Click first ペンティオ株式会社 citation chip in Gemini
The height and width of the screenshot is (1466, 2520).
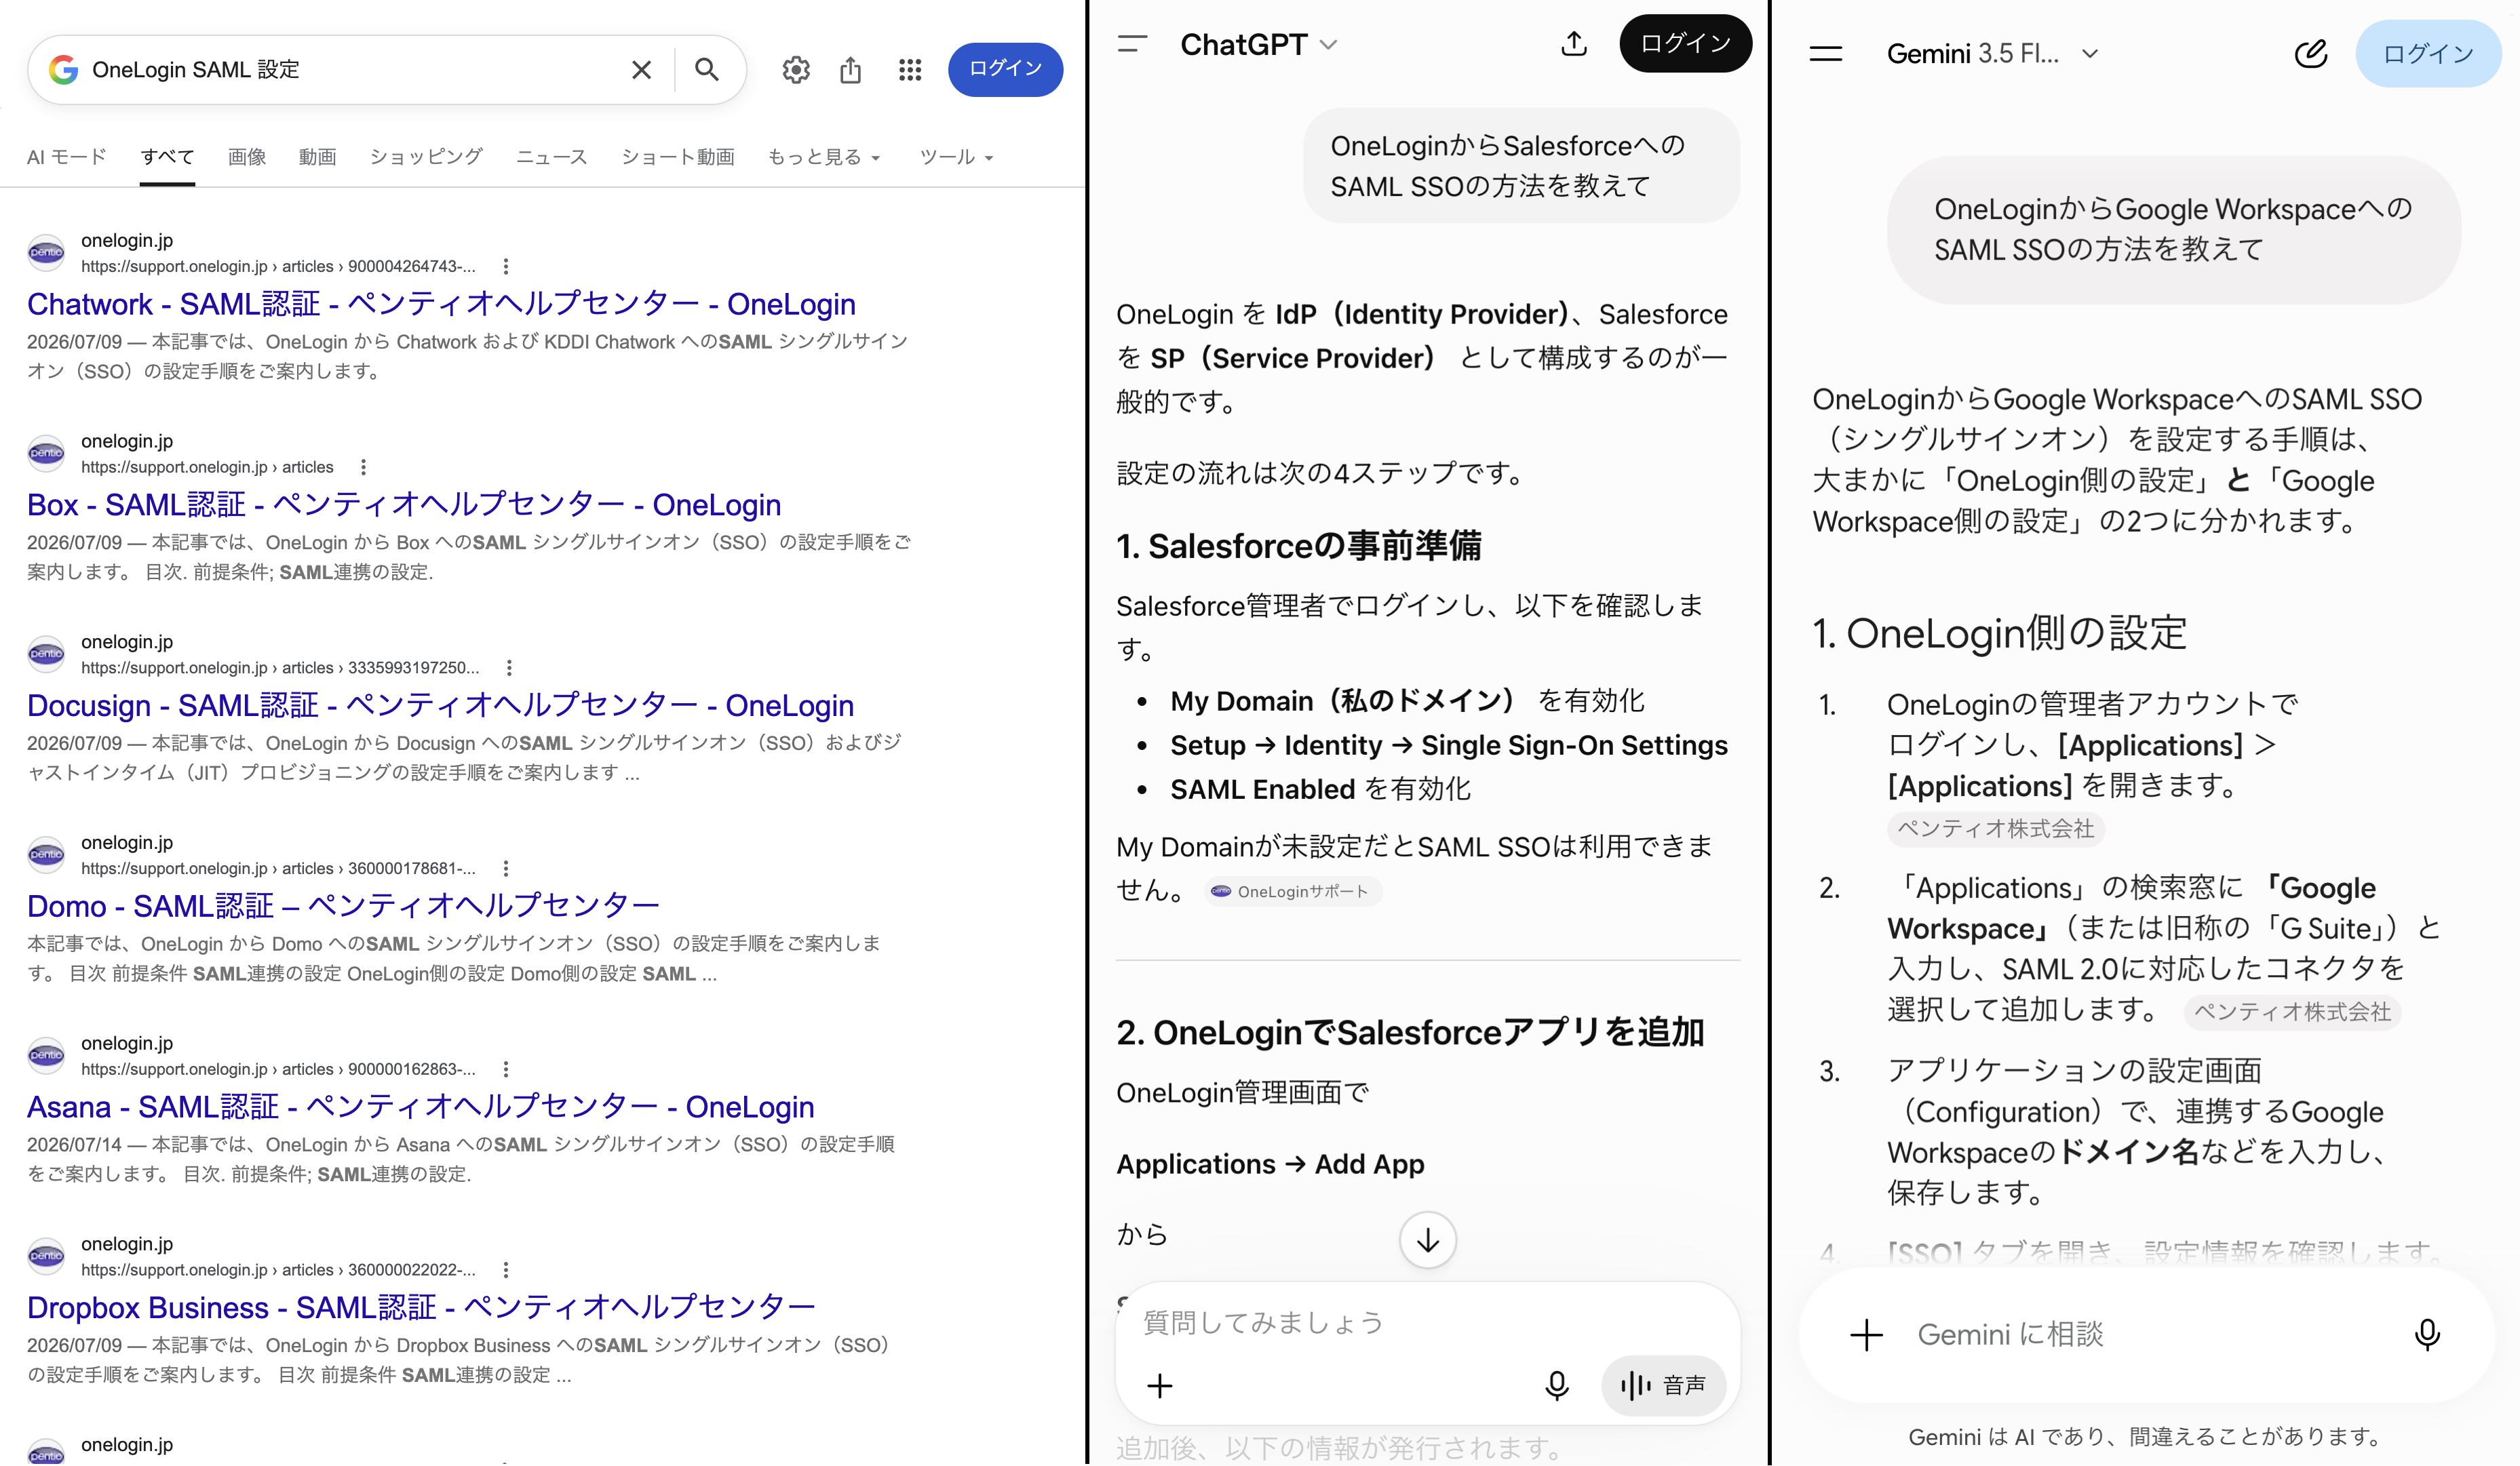[x=1996, y=829]
